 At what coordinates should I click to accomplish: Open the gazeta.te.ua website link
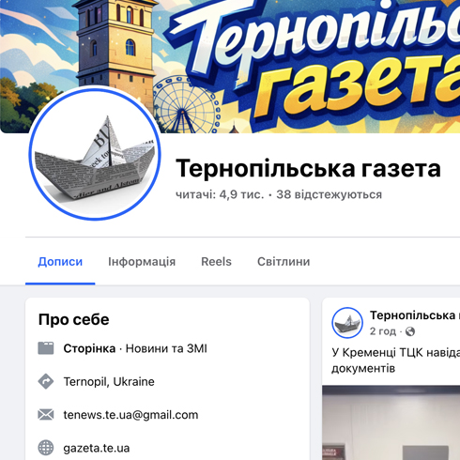pyautogui.click(x=97, y=448)
